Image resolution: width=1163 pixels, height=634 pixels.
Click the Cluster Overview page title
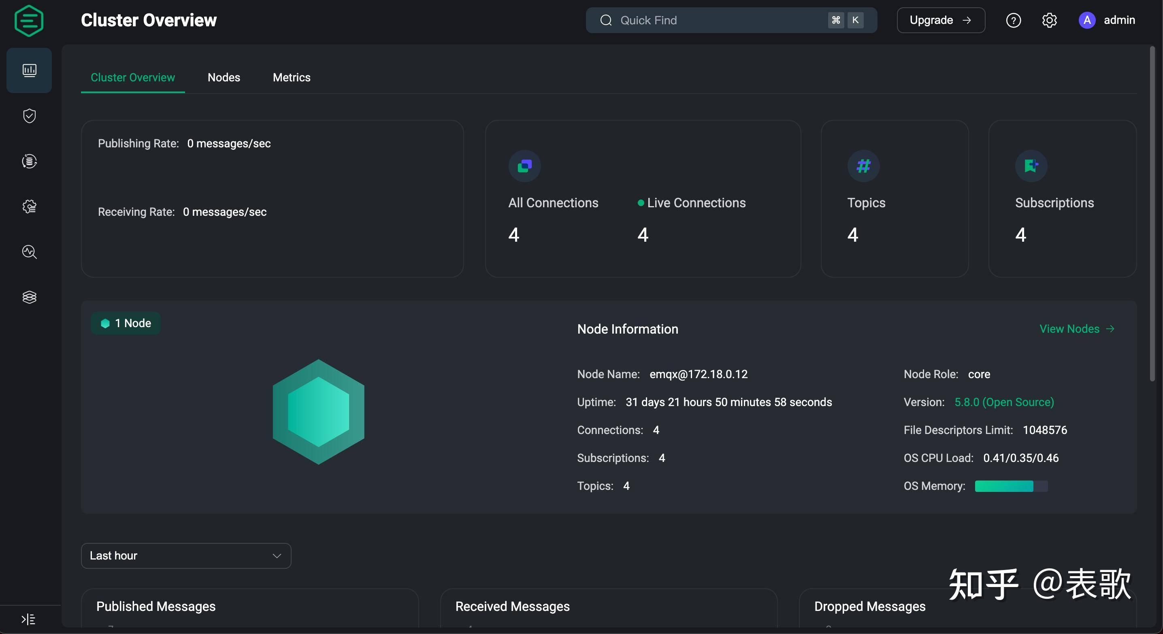[149, 20]
